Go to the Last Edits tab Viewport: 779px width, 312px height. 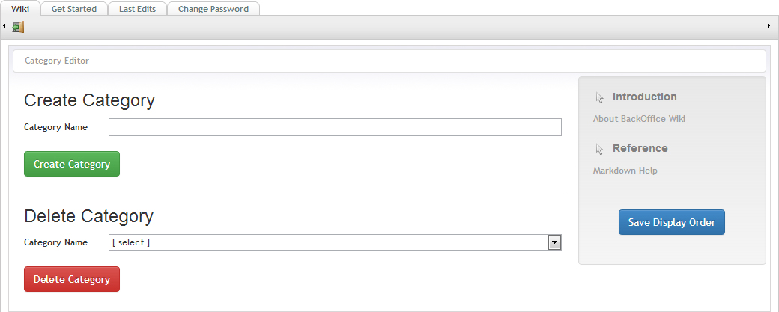click(137, 9)
